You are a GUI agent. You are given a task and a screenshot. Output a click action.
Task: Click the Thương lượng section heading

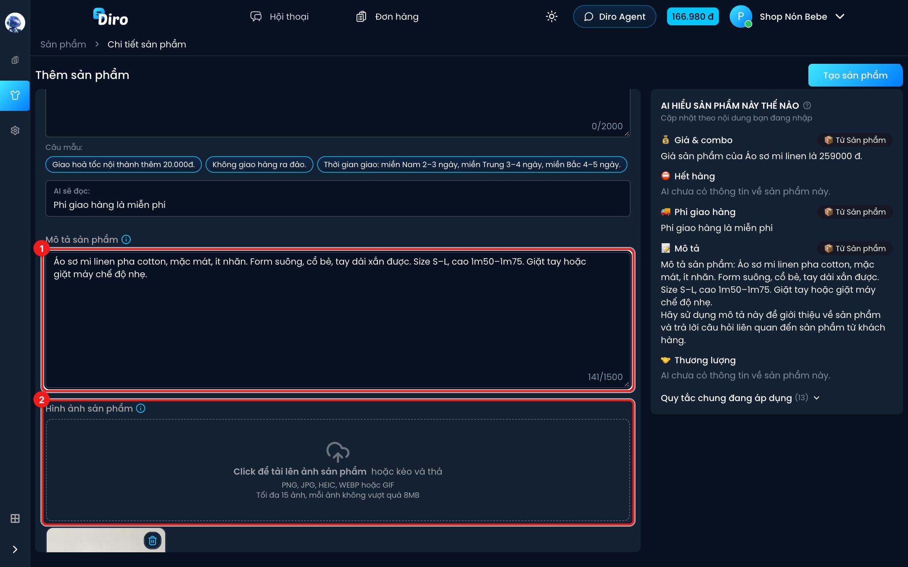coord(705,360)
